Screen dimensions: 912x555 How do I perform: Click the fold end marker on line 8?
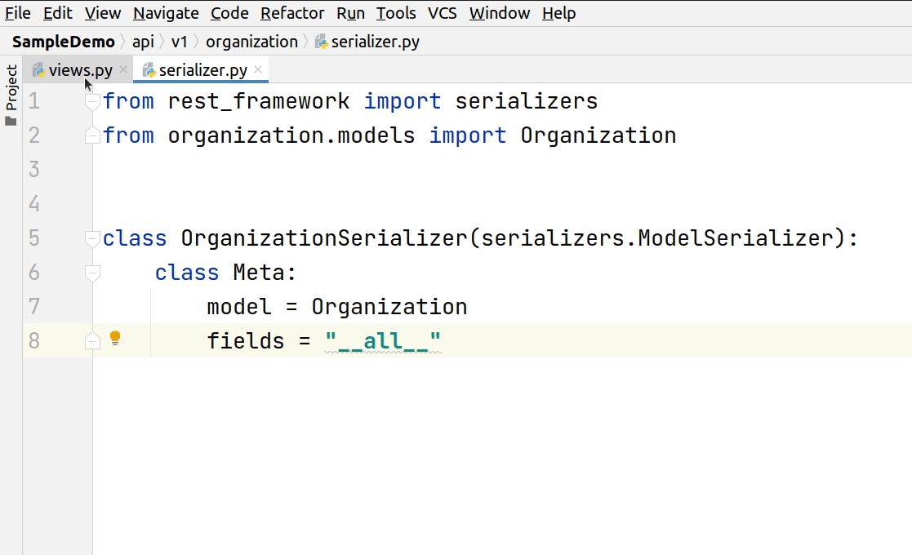click(92, 340)
